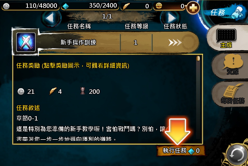Open the crossed swords quest icon

26,42
